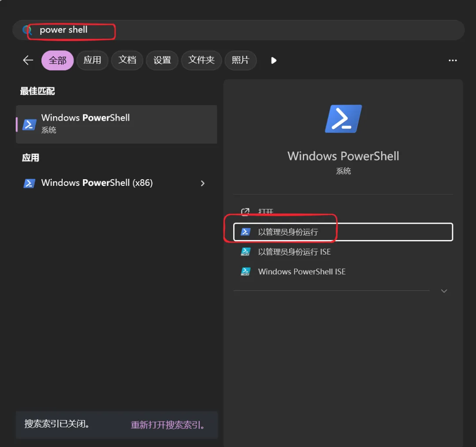476x447 pixels.
Task: Click the Windows PowerShell ISE entry icon
Action: click(245, 271)
